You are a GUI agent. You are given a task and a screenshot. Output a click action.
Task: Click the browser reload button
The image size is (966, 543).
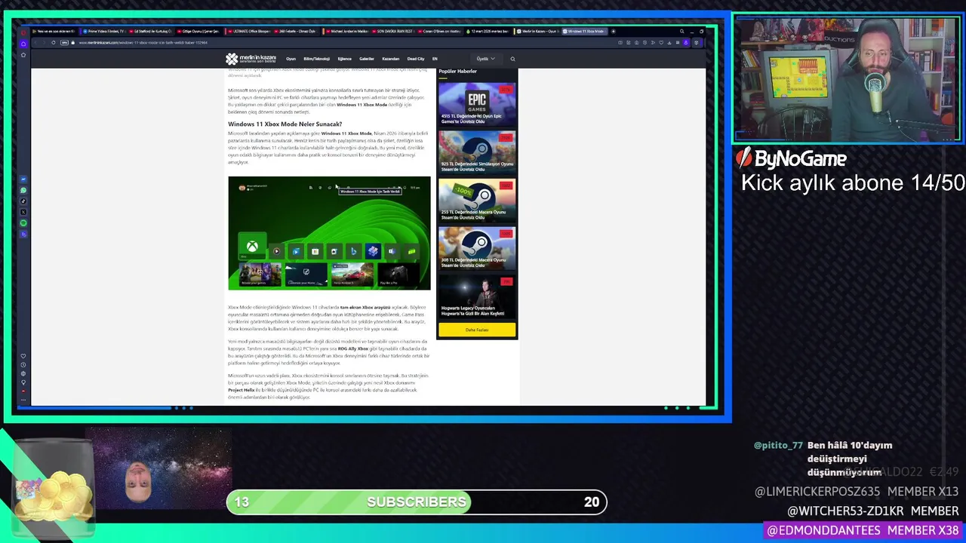(54, 42)
